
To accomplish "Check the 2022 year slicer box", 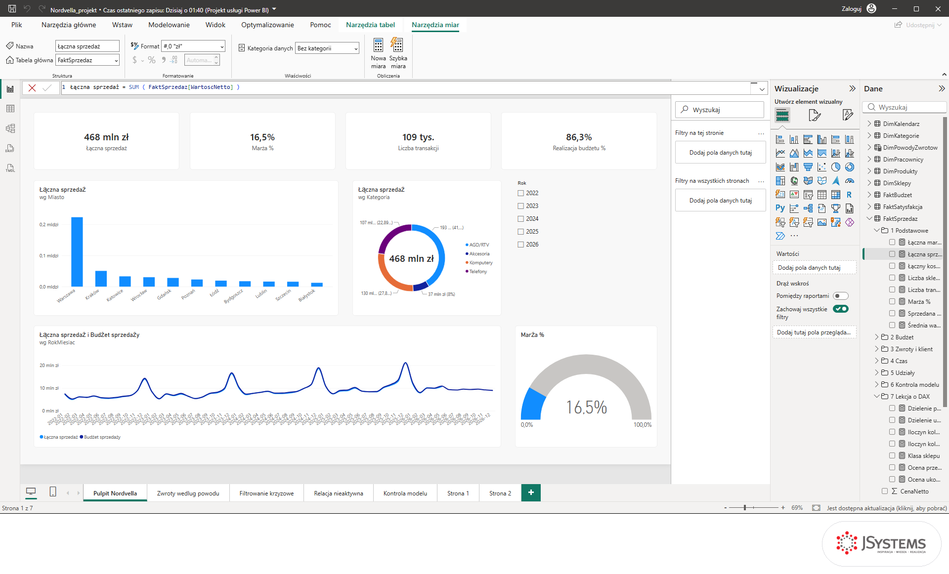I will tap(520, 193).
